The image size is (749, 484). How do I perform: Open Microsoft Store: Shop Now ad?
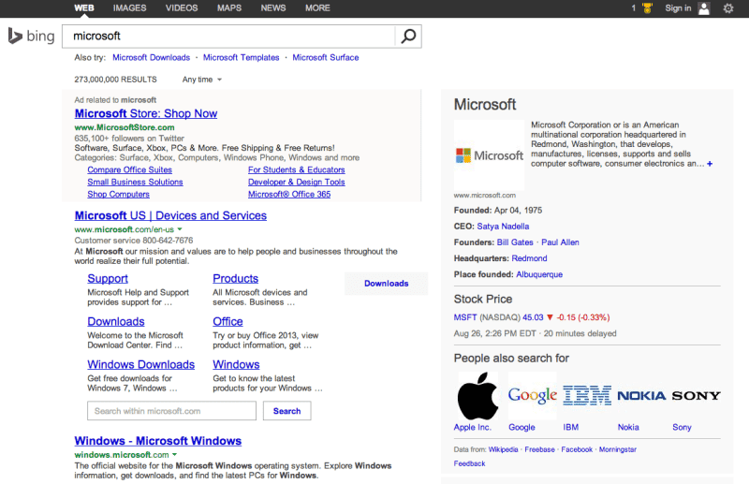146,113
